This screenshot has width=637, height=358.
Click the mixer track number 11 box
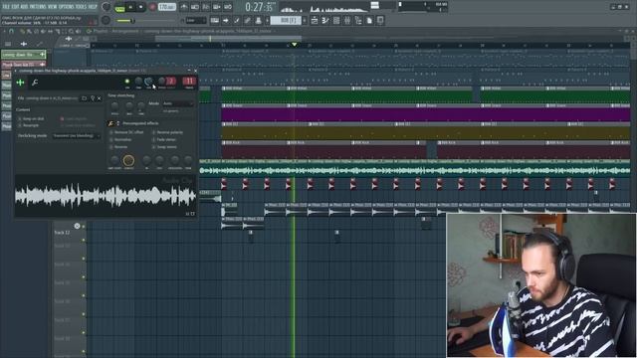(189, 81)
